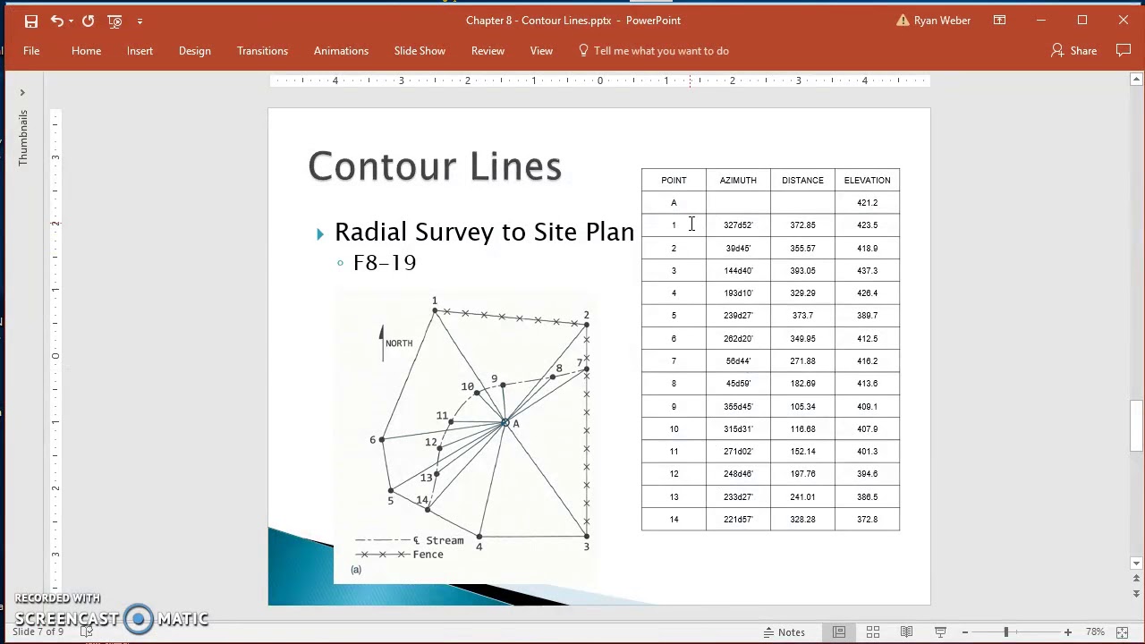The height and width of the screenshot is (644, 1145).
Task: Click azimuth cell 193d10'
Action: point(738,293)
